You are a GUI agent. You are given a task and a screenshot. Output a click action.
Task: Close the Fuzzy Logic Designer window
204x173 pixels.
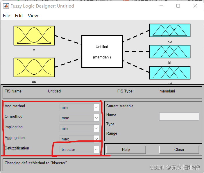195,6
